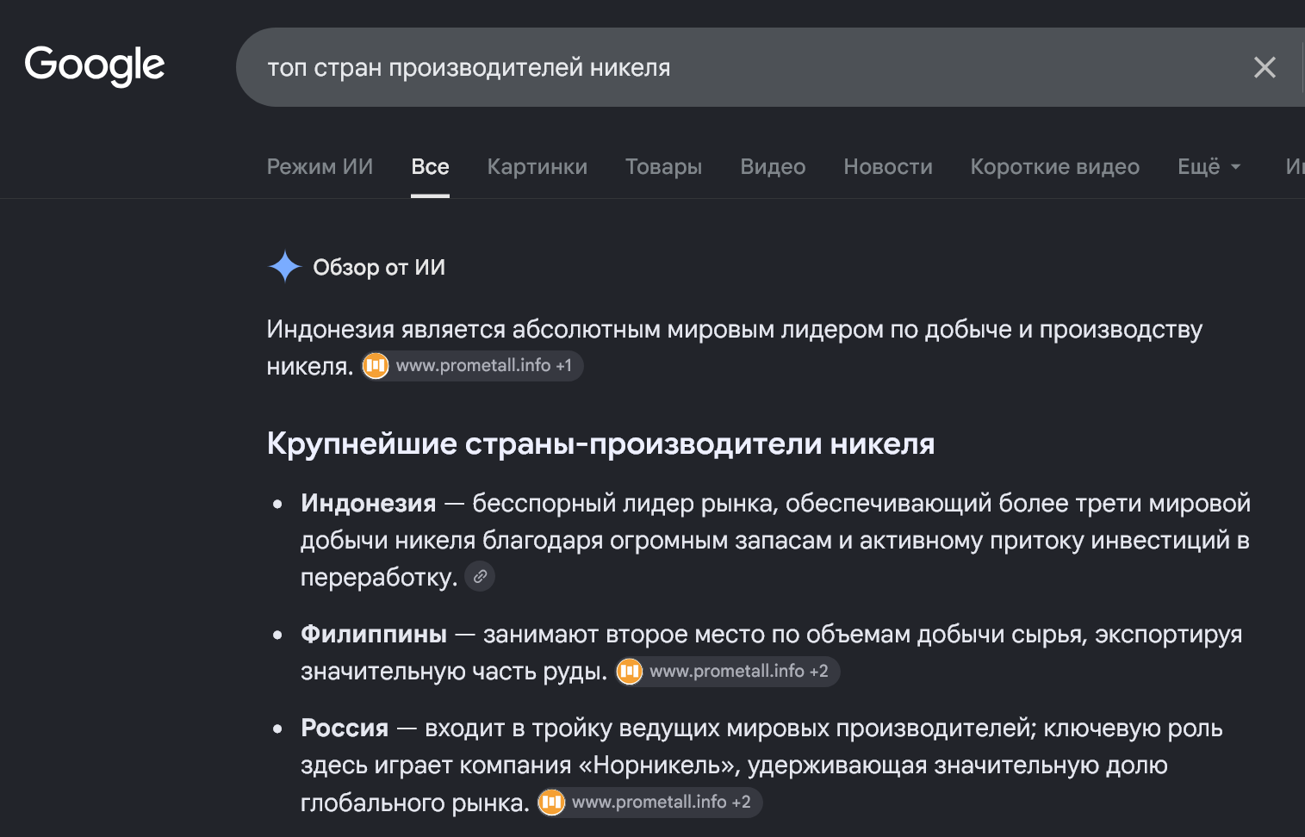Expand the Ещё dropdown menu

1209,167
